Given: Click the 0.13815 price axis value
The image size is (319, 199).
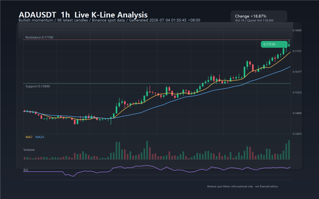Looking at the screenshot, I should (297, 134).
